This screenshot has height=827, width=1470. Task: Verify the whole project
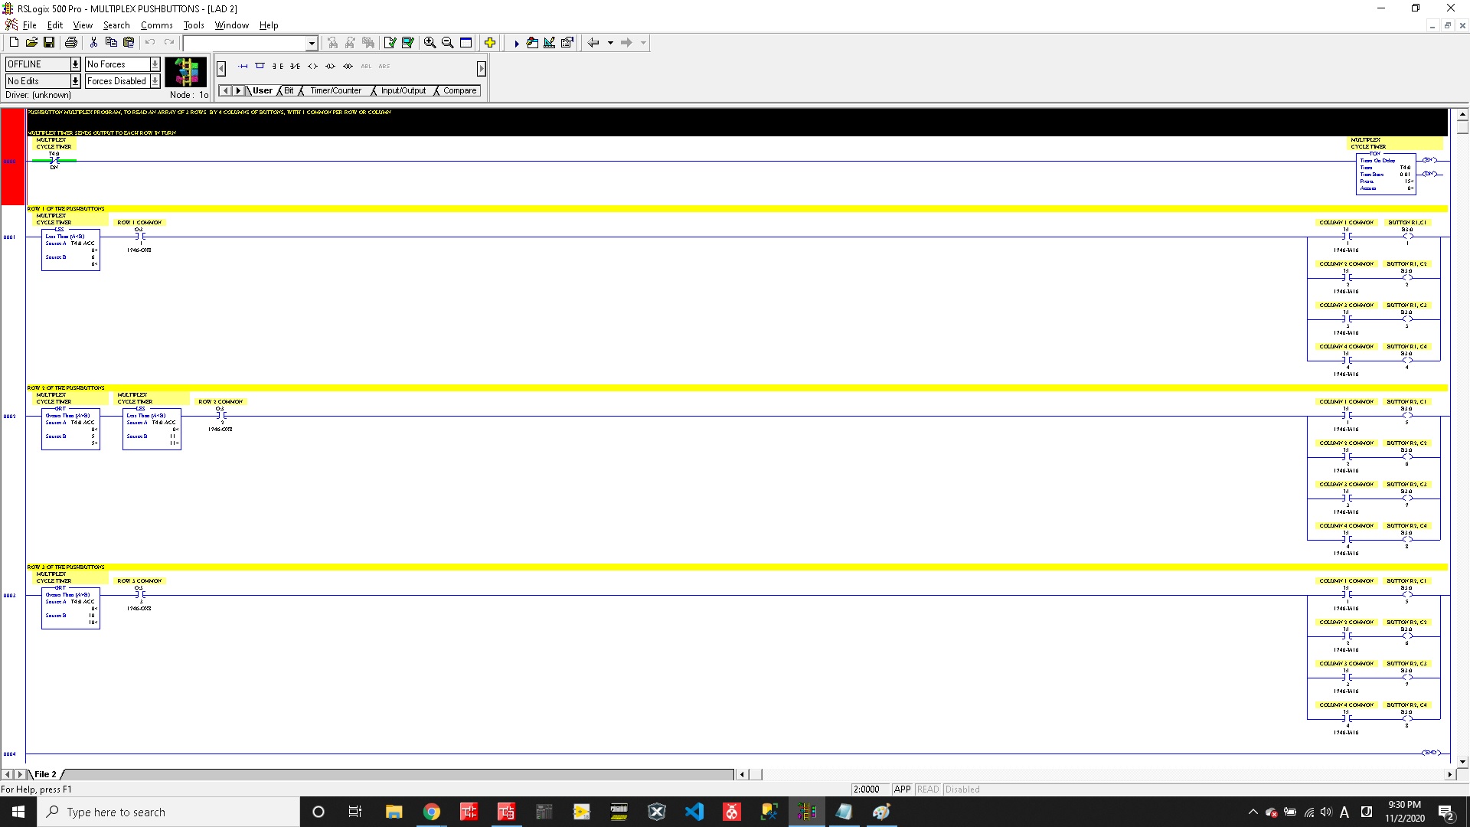(408, 43)
